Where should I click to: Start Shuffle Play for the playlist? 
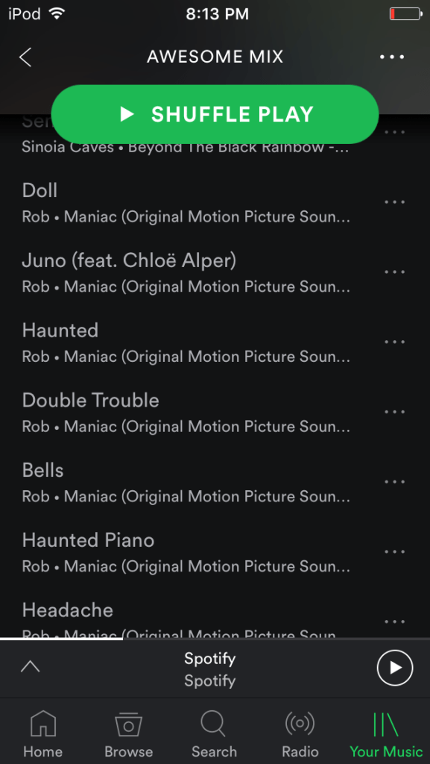click(215, 114)
